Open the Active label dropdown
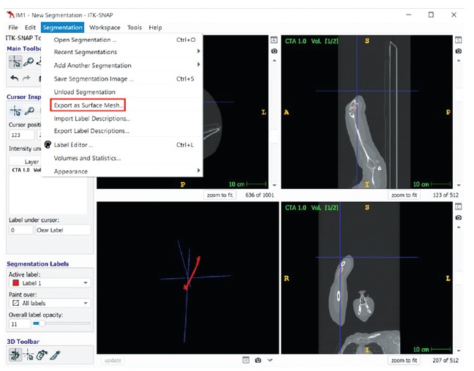This screenshot has width=474, height=371. tap(50, 282)
